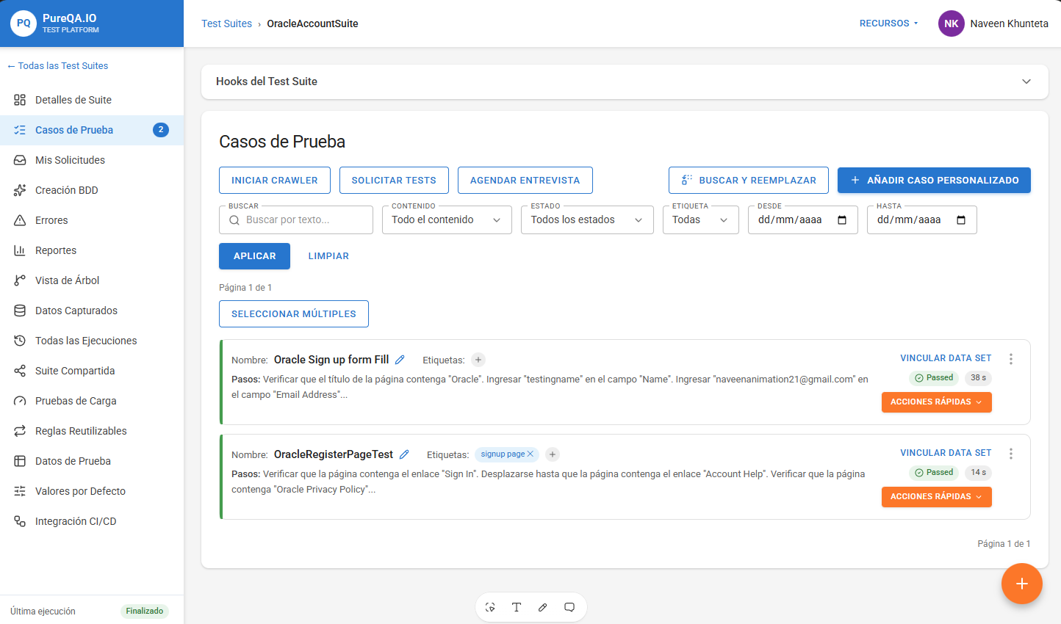This screenshot has height=624, width=1061.
Task: Remove the signup page tag
Action: pyautogui.click(x=530, y=454)
